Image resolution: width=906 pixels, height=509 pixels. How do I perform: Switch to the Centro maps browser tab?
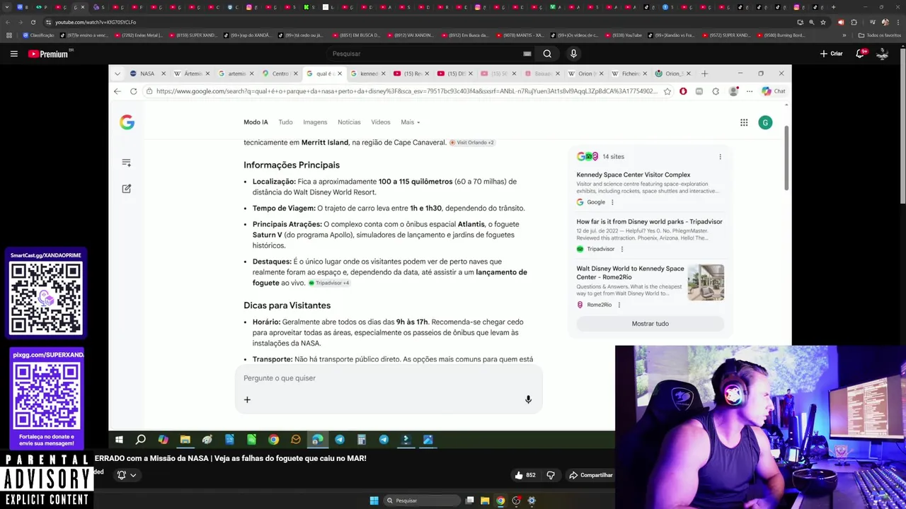(x=280, y=74)
